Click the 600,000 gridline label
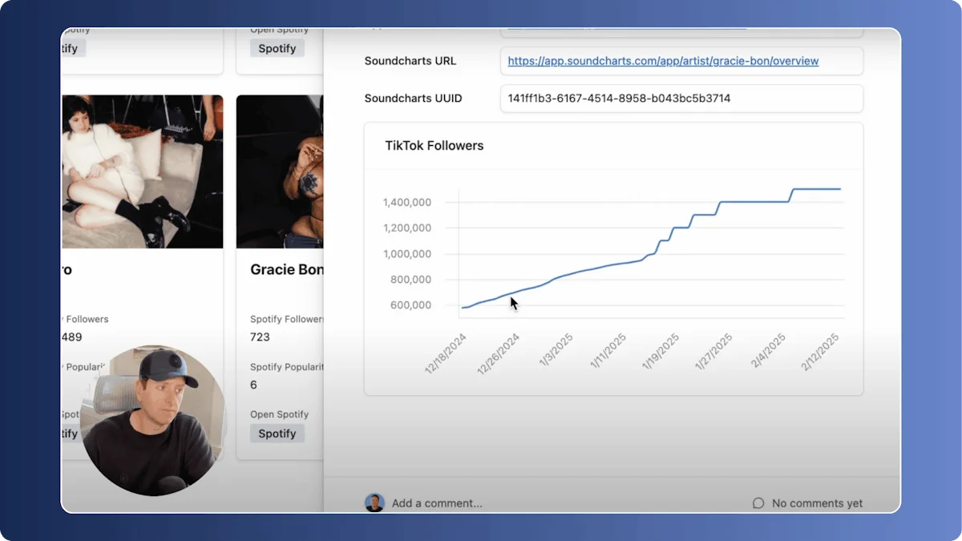 tap(413, 305)
